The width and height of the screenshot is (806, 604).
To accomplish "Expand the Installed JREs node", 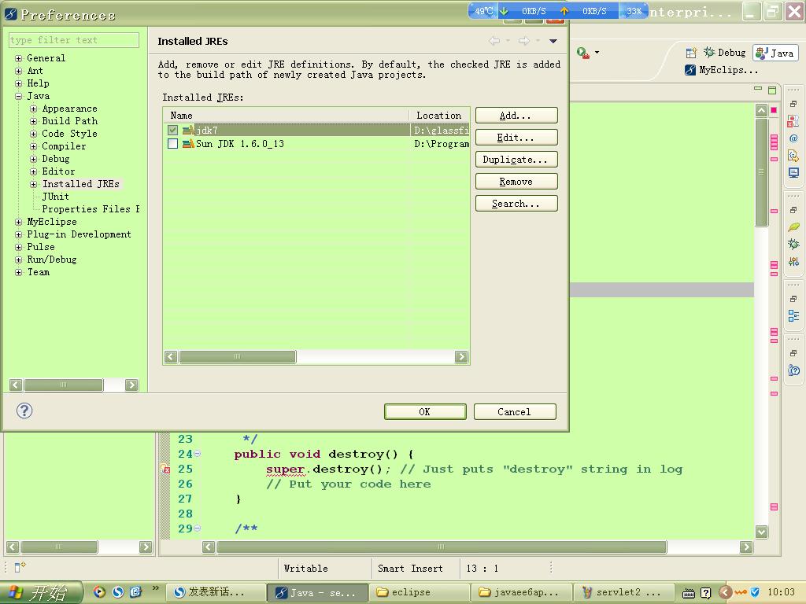I will click(33, 184).
